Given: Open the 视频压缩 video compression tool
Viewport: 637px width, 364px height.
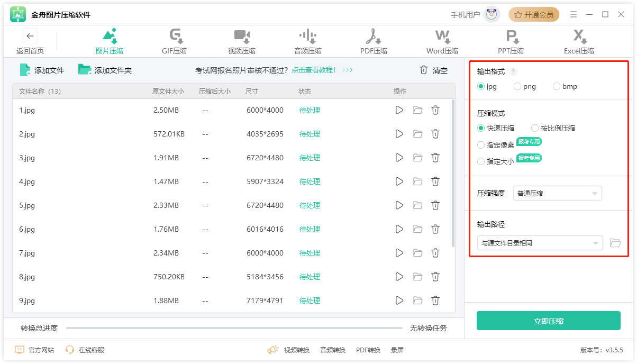Looking at the screenshot, I should (241, 41).
